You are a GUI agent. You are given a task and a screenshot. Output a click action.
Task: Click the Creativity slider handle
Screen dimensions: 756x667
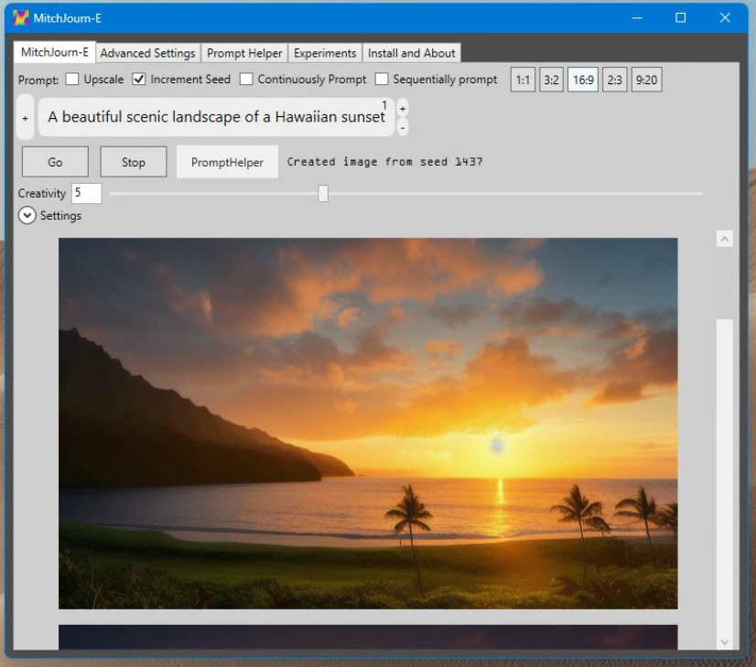coord(323,193)
